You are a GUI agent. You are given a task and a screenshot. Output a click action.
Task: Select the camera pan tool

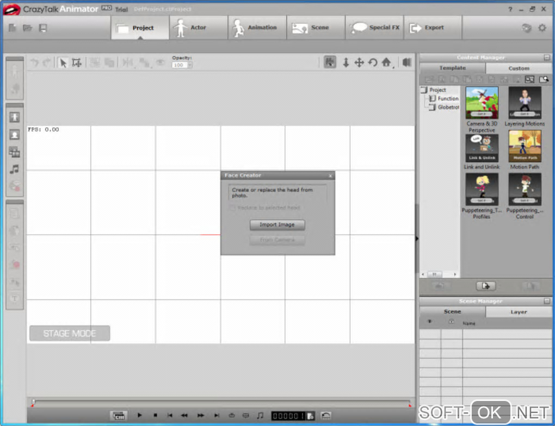359,62
